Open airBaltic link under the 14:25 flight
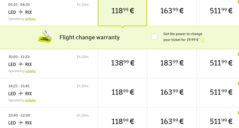 click(x=31, y=100)
